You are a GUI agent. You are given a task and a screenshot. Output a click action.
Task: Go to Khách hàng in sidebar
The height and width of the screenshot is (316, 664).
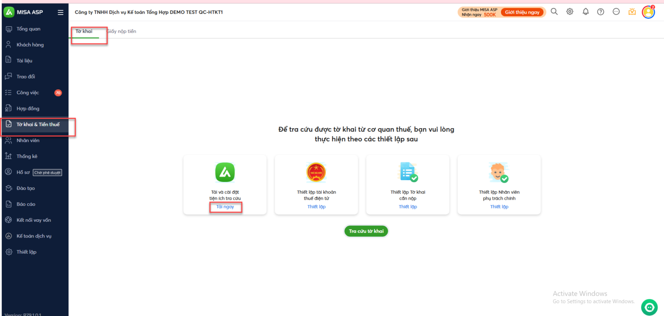pyautogui.click(x=30, y=45)
